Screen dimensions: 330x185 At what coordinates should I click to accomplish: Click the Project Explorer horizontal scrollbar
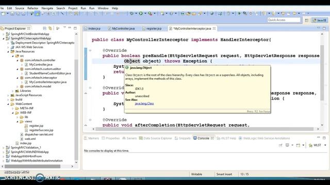click(32, 166)
